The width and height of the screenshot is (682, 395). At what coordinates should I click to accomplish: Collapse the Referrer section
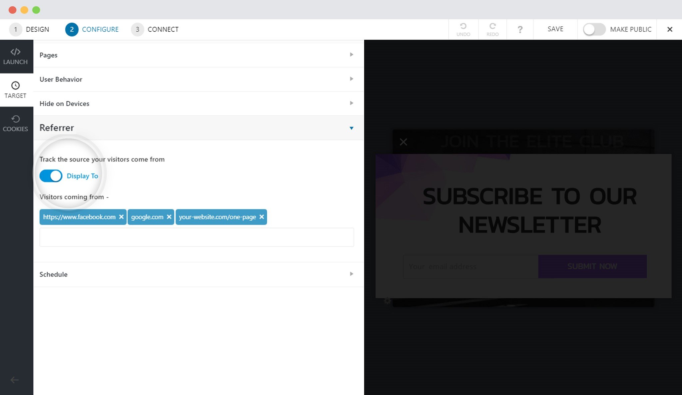[x=198, y=128]
